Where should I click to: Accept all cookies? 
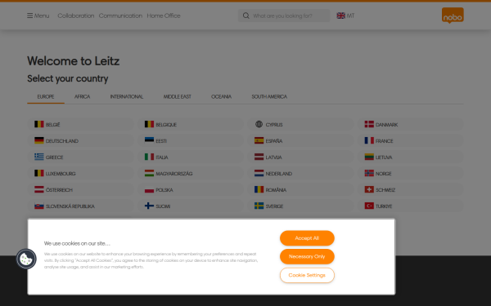[x=307, y=238]
